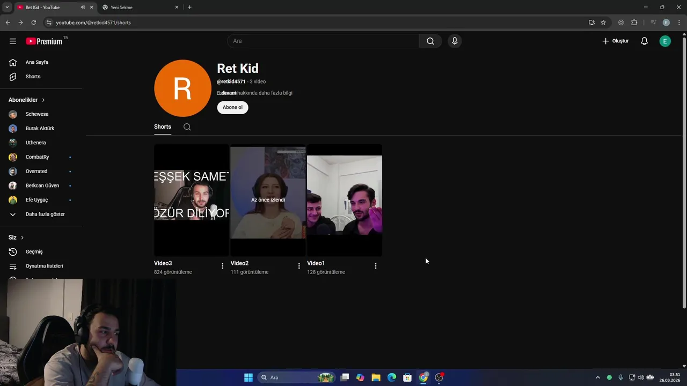Image resolution: width=687 pixels, height=386 pixels.
Task: Open the tab search dropdown arrow
Action: (6, 8)
